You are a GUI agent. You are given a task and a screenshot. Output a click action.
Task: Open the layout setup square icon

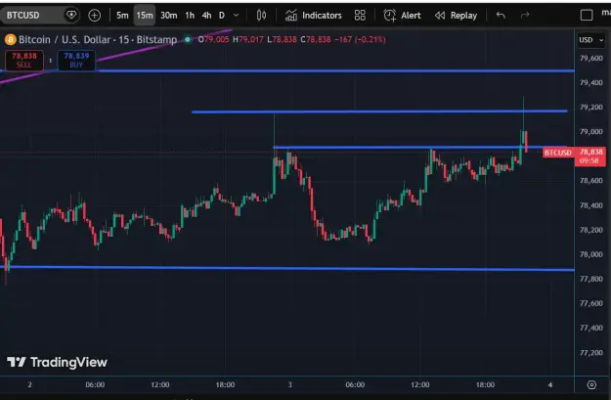[587, 16]
